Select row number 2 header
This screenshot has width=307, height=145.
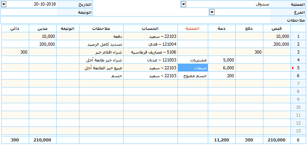tap(298, 44)
